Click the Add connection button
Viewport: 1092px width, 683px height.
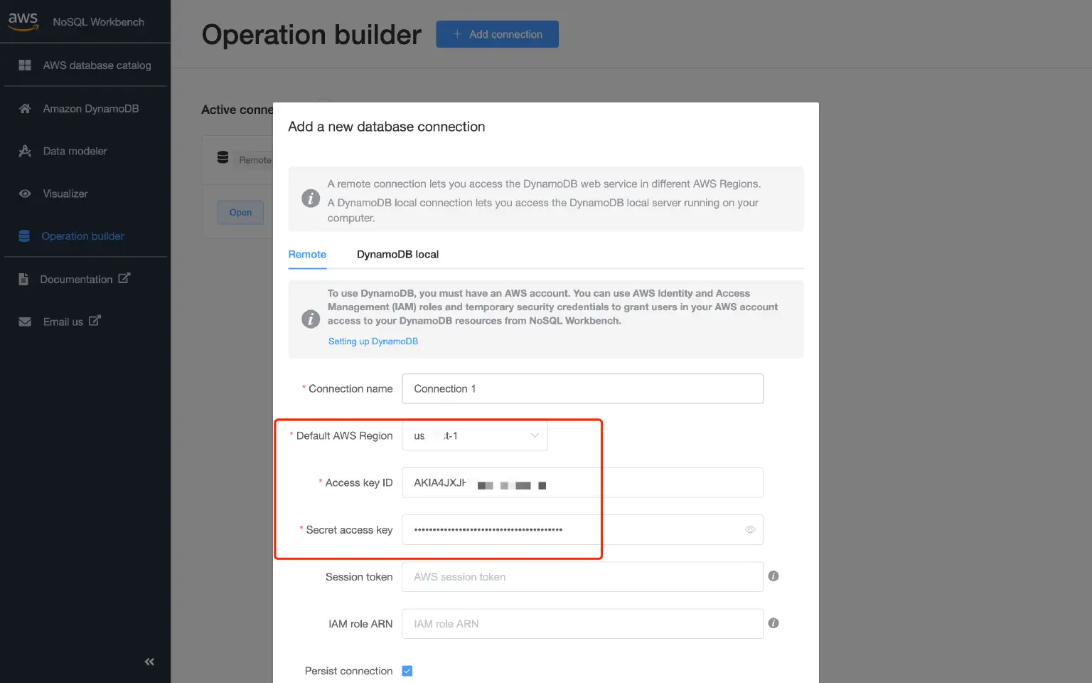coord(497,33)
